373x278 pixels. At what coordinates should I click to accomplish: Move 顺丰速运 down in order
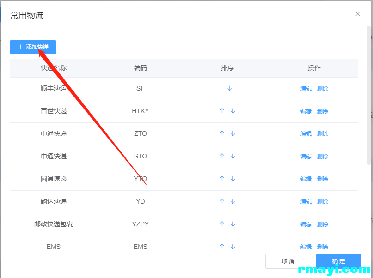[230, 88]
